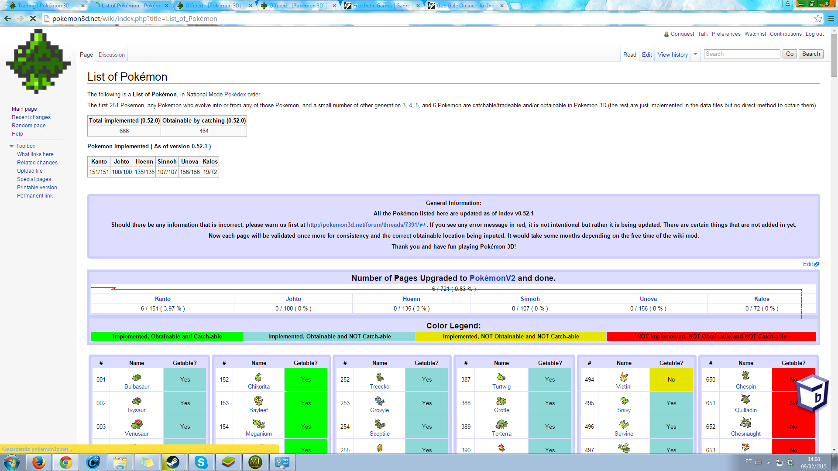The width and height of the screenshot is (838, 471).
Task: Launch Firefox from the taskbar
Action: pos(39,462)
